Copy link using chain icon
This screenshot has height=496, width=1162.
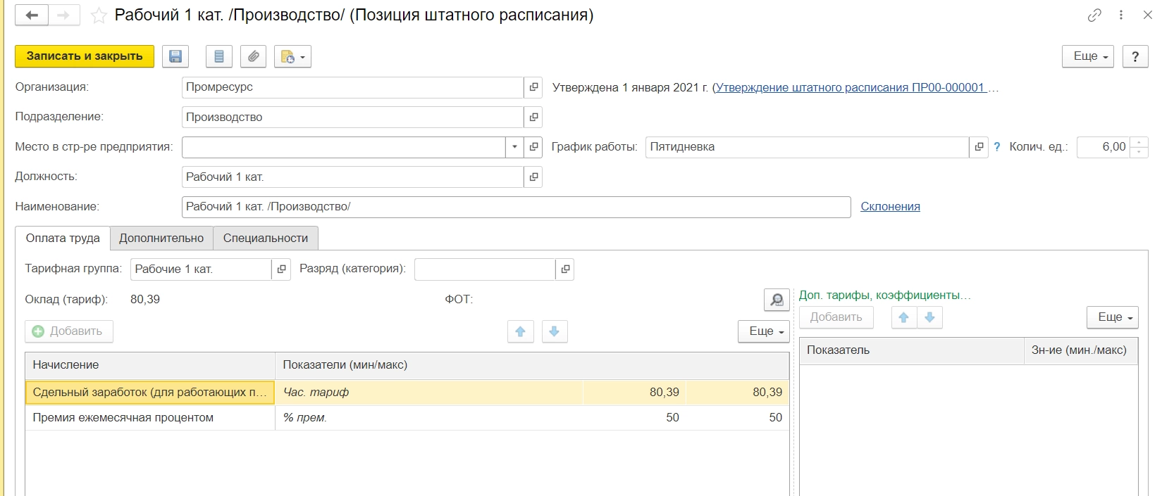click(1094, 15)
